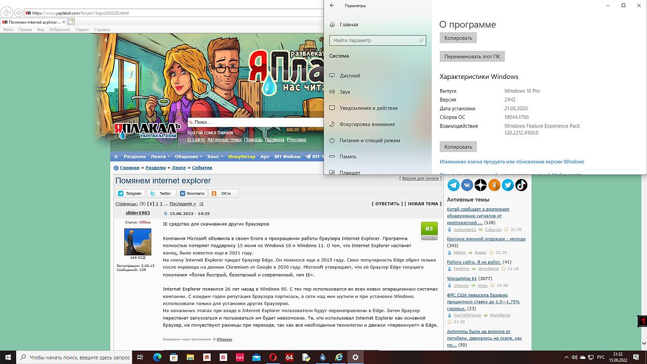
Task: Click the События breadcrumb link
Action: pos(202,167)
